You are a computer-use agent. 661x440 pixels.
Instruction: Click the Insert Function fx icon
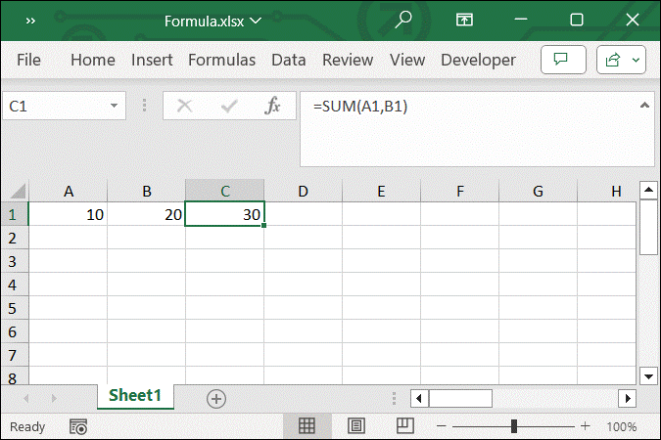[x=273, y=106]
